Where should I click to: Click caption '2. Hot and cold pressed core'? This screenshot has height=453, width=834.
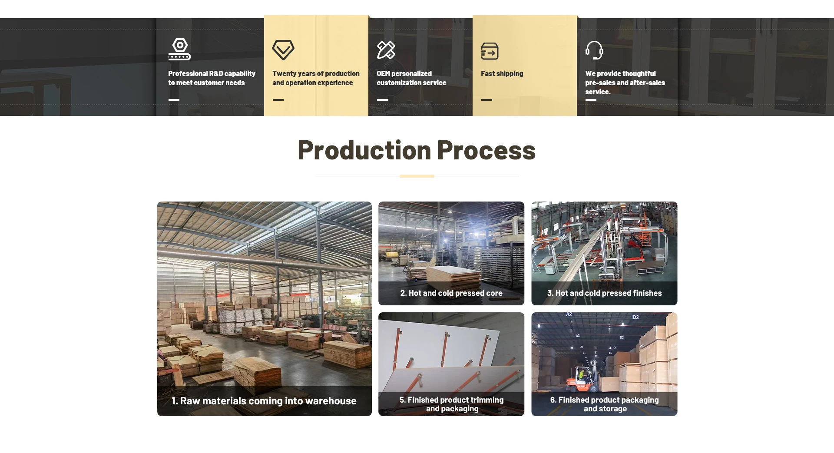click(451, 293)
